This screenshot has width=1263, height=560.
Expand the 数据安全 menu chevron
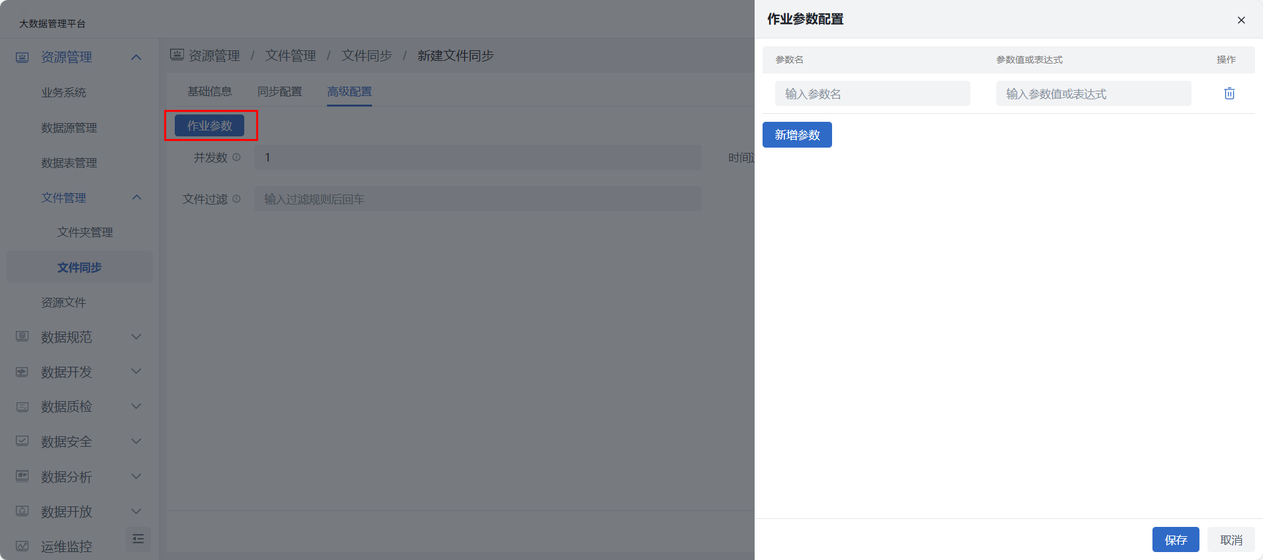click(x=136, y=441)
